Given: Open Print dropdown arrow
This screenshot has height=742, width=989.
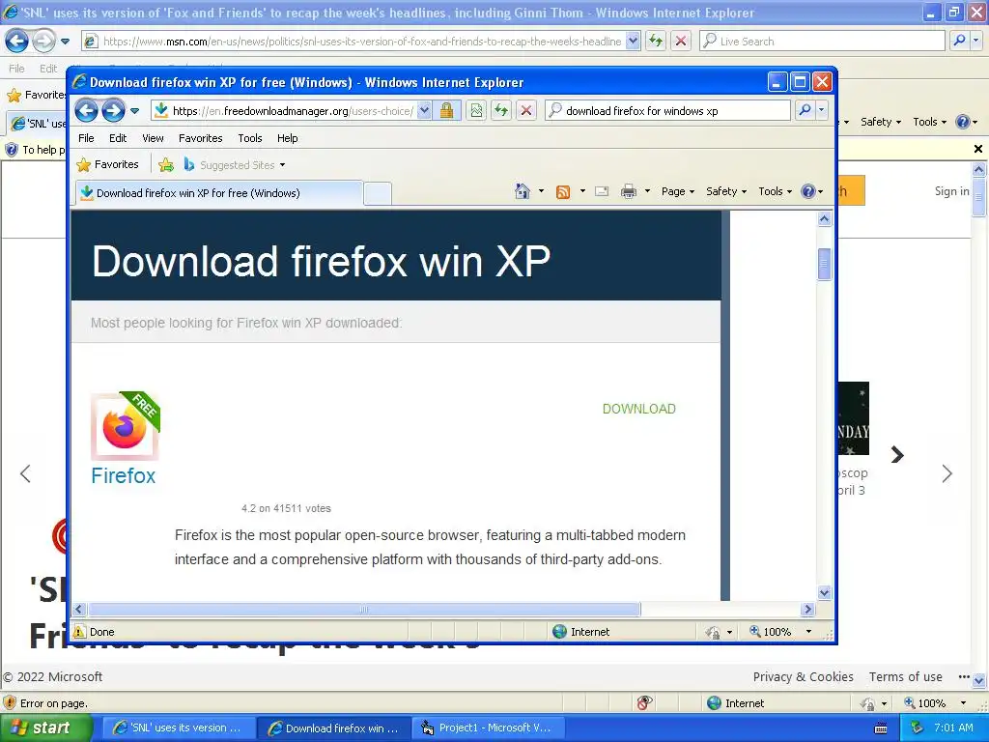Looking at the screenshot, I should pos(647,191).
